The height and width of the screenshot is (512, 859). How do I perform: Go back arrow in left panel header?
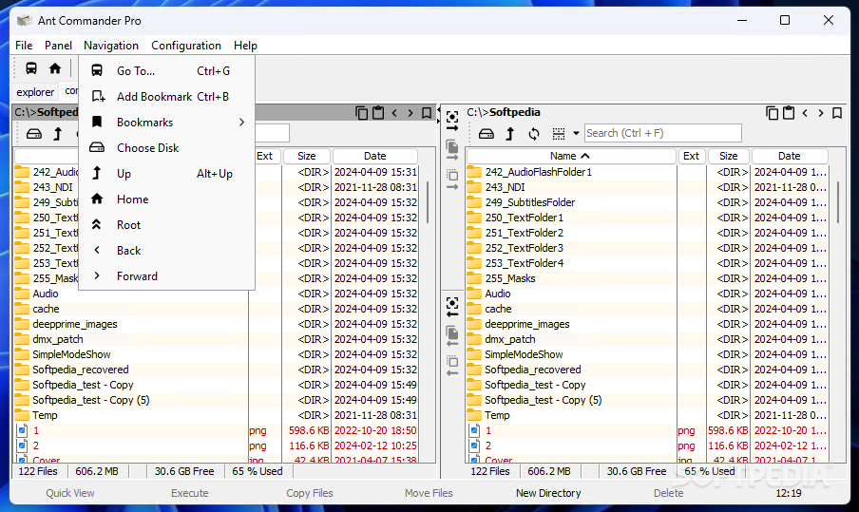click(x=394, y=113)
